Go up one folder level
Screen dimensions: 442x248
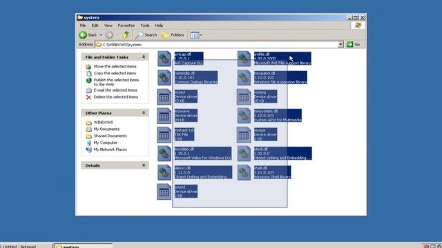[126, 35]
